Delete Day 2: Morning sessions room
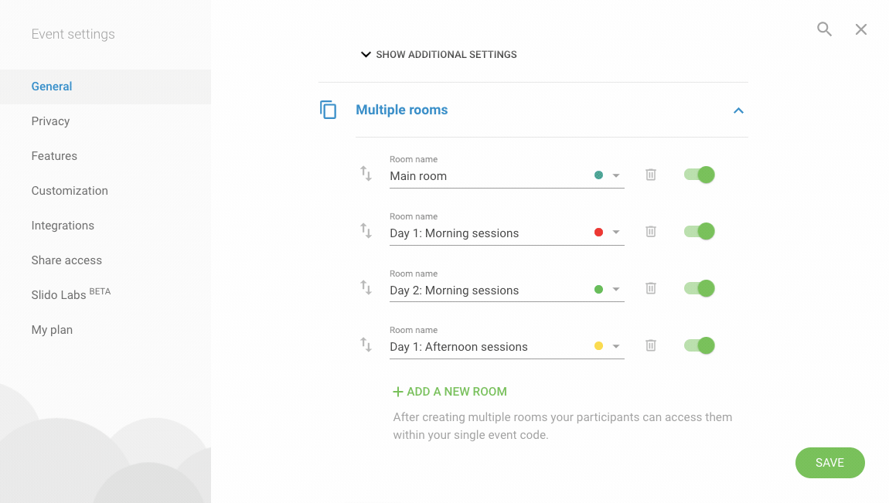The image size is (889, 503). pyautogui.click(x=651, y=288)
